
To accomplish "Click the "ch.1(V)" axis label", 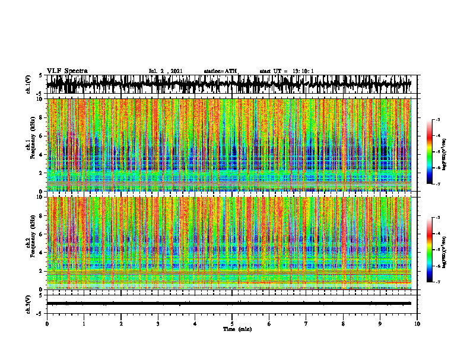I will tap(28, 84).
